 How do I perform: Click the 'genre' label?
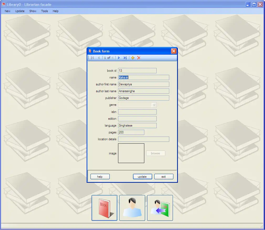[113, 105]
